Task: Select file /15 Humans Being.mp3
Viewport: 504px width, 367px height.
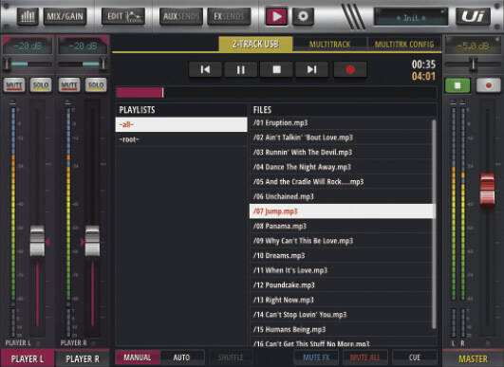Action: point(341,329)
